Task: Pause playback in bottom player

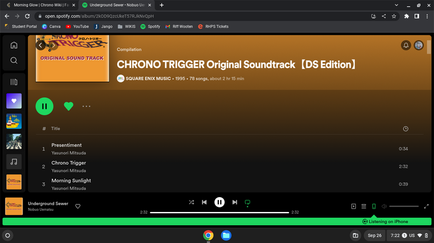Action: (x=220, y=202)
